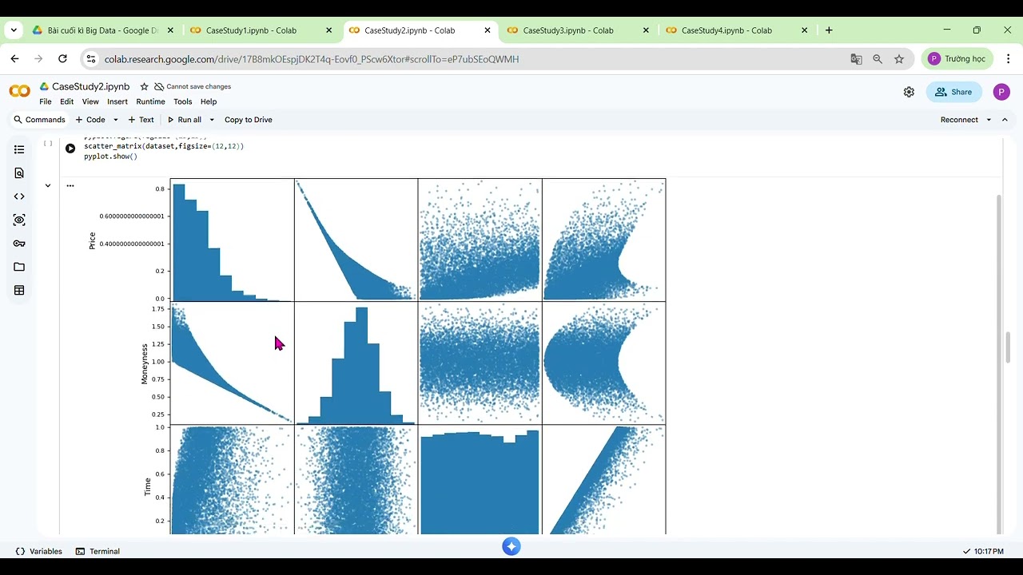Run the scatter_matrix code cell

[x=70, y=148]
